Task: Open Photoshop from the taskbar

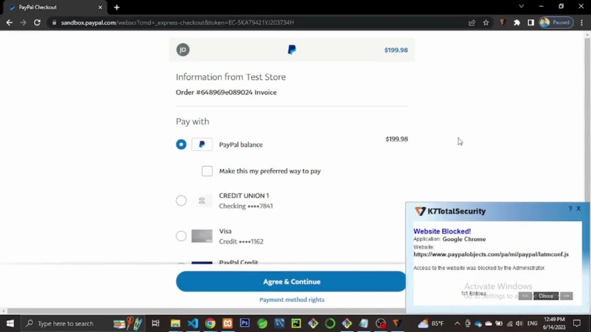Action: pos(245,323)
